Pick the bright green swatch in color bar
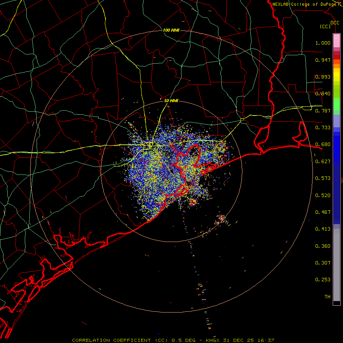Image resolution: width=343 pixels, height=343 pixels. [x=337, y=104]
